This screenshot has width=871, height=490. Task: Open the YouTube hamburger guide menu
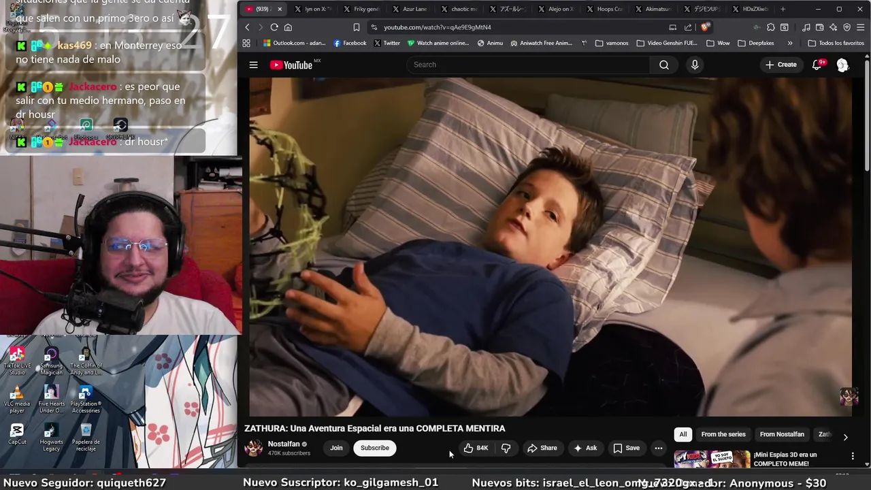253,65
